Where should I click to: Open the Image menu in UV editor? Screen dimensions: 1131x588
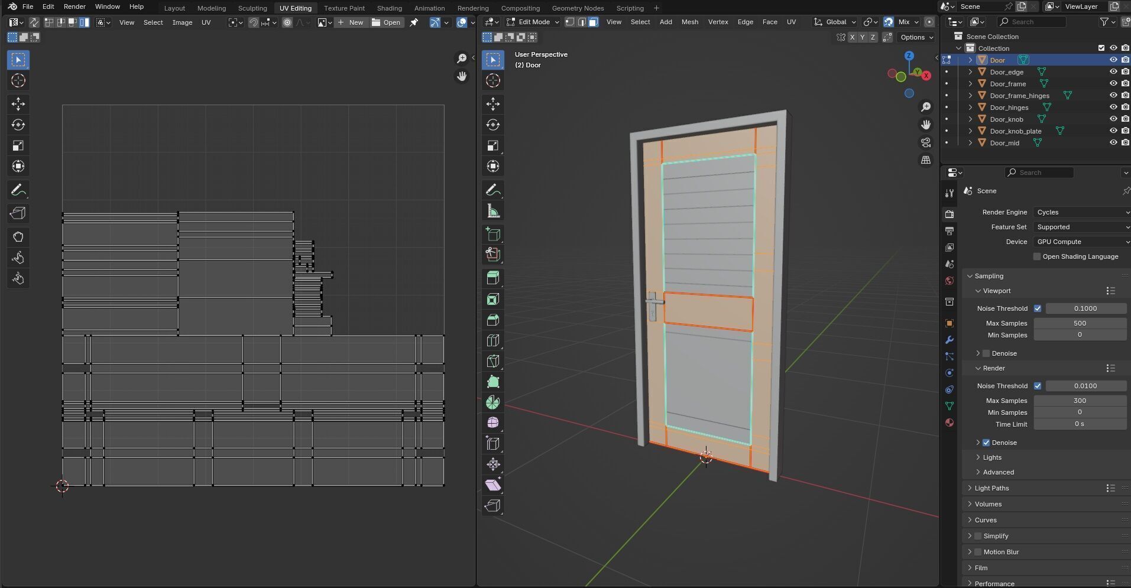click(182, 22)
